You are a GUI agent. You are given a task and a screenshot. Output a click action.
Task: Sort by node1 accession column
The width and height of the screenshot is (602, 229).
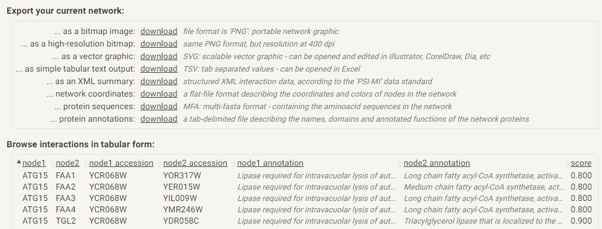121,163
